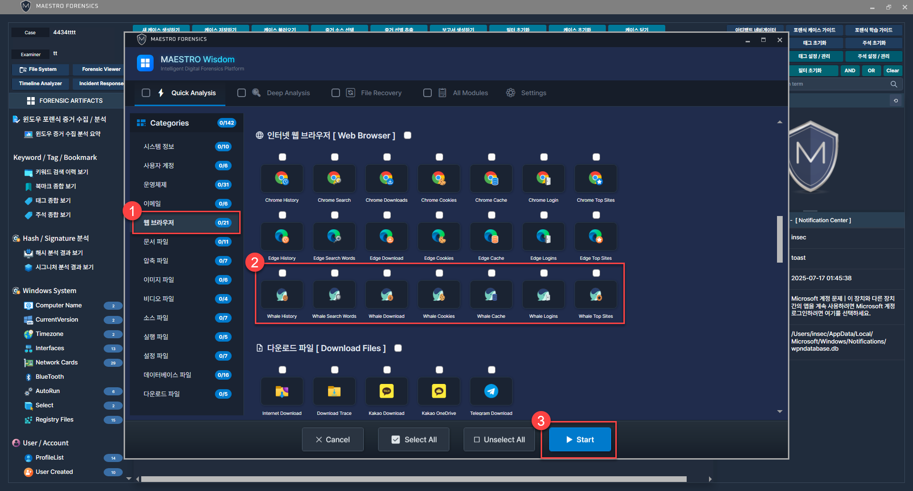
Task: Expand the left sidebar bottom arrow
Action: click(129, 479)
